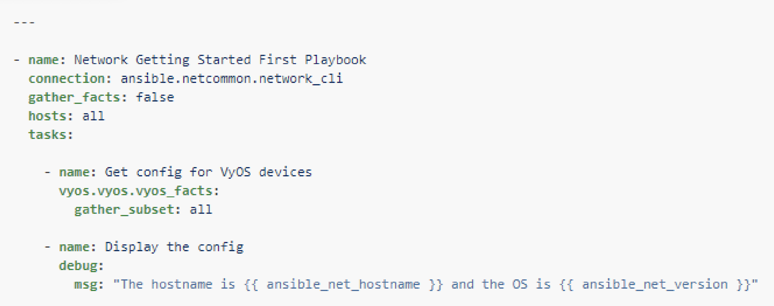Click 'The hostname is' string text
The height and width of the screenshot is (306, 774).
[x=178, y=284]
